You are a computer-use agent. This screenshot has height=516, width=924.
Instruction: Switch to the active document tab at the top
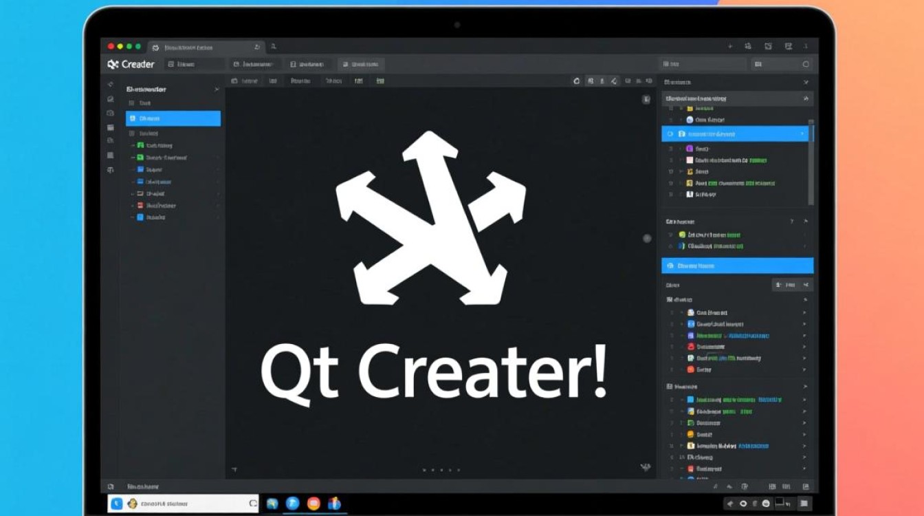pos(199,47)
